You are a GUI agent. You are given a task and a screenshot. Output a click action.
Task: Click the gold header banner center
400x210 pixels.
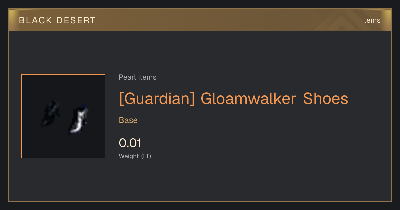[200, 20]
